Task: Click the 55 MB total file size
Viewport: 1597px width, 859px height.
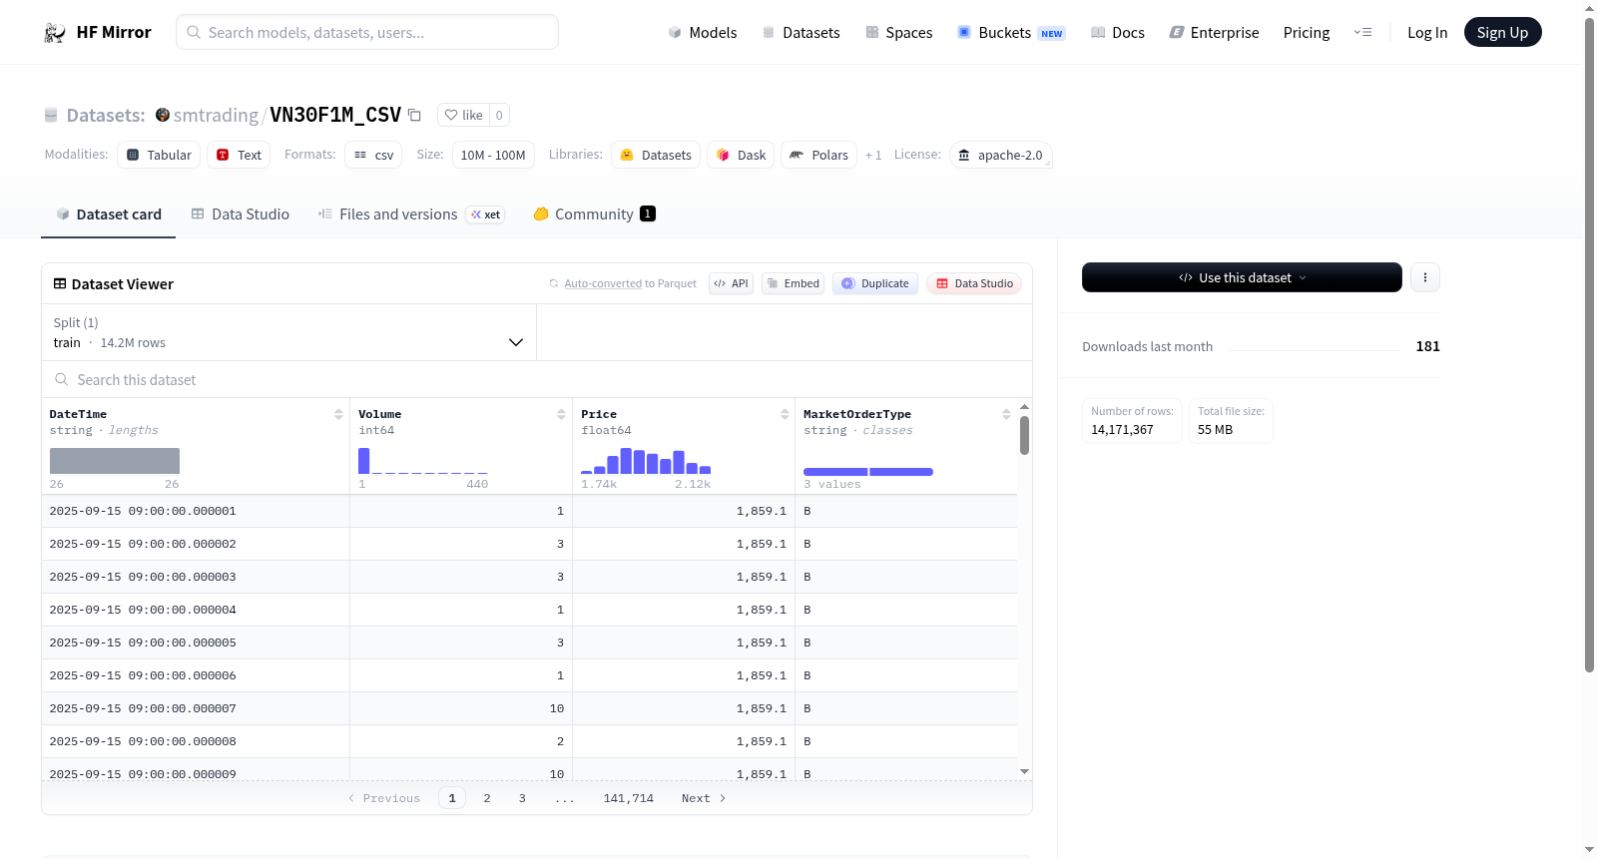Action: tap(1215, 430)
